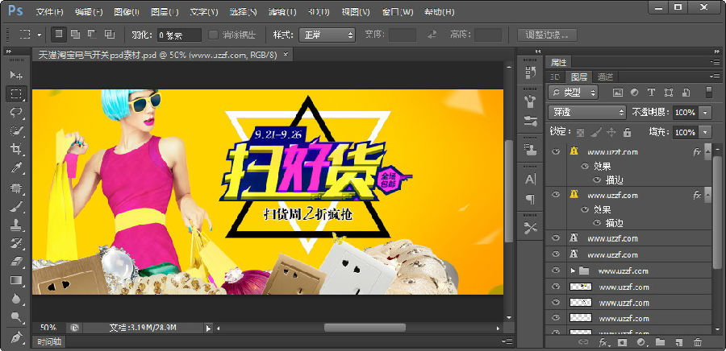Filter for shape layers icon

click(x=668, y=93)
